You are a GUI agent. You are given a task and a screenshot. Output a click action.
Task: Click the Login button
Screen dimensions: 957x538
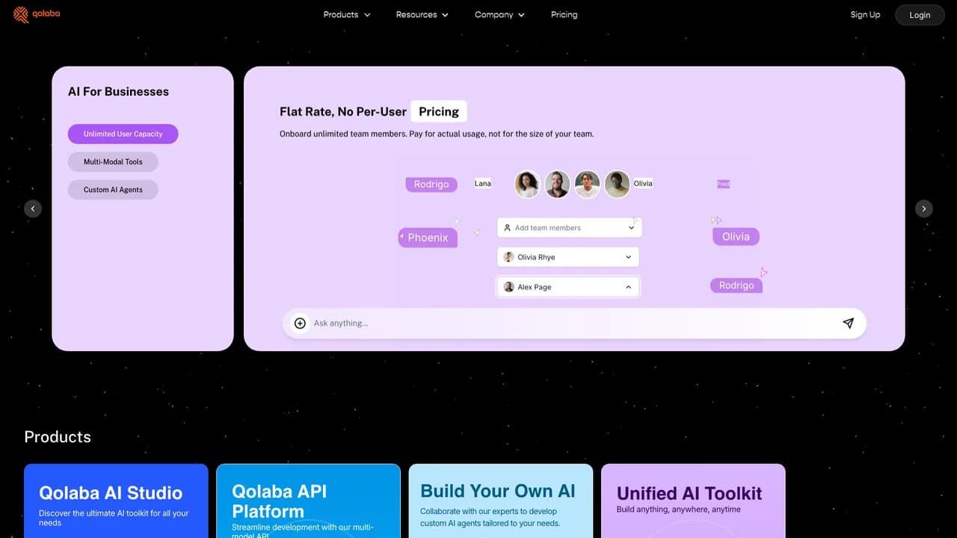point(920,15)
